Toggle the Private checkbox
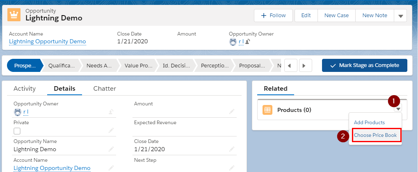Image resolution: width=418 pixels, height=172 pixels. (17, 131)
